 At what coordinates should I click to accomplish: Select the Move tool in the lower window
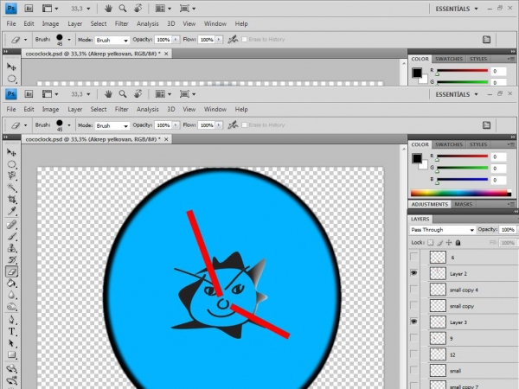11,152
